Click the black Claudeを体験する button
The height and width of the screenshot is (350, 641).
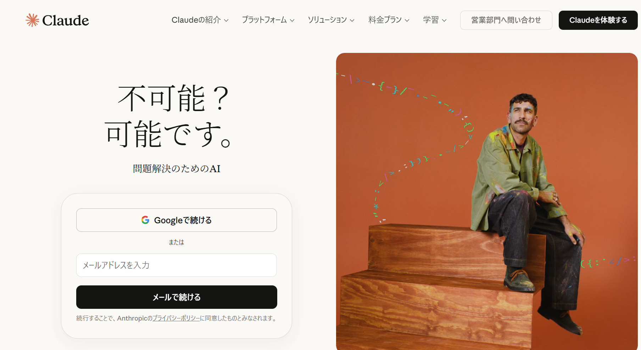[x=598, y=20]
